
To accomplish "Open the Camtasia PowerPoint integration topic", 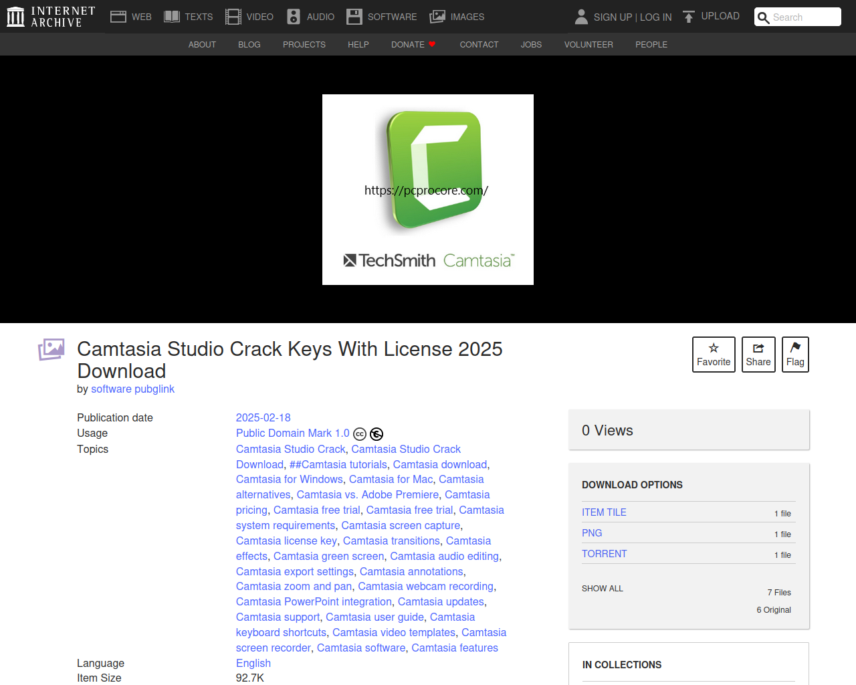I will click(x=314, y=602).
